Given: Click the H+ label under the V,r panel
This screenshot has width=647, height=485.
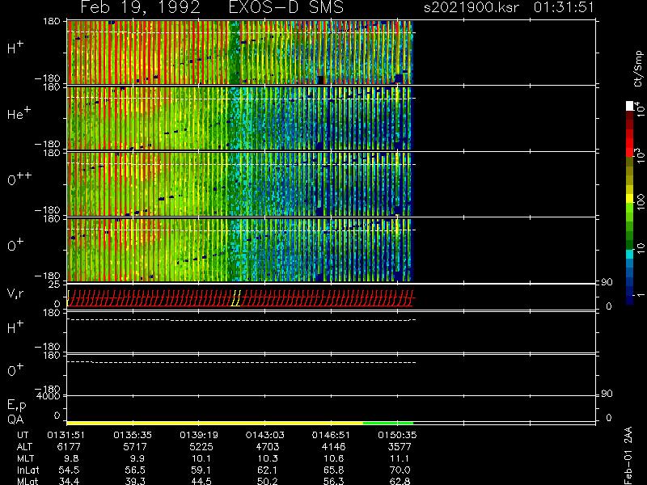Looking at the screenshot, I should click(15, 327).
